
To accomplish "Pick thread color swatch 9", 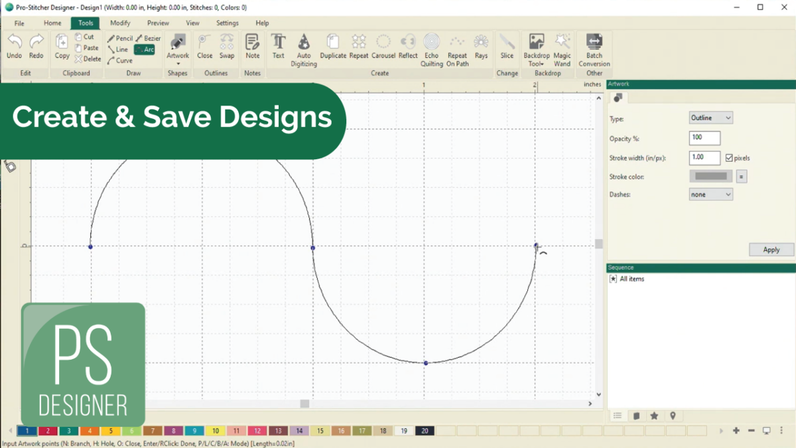I will click(194, 431).
